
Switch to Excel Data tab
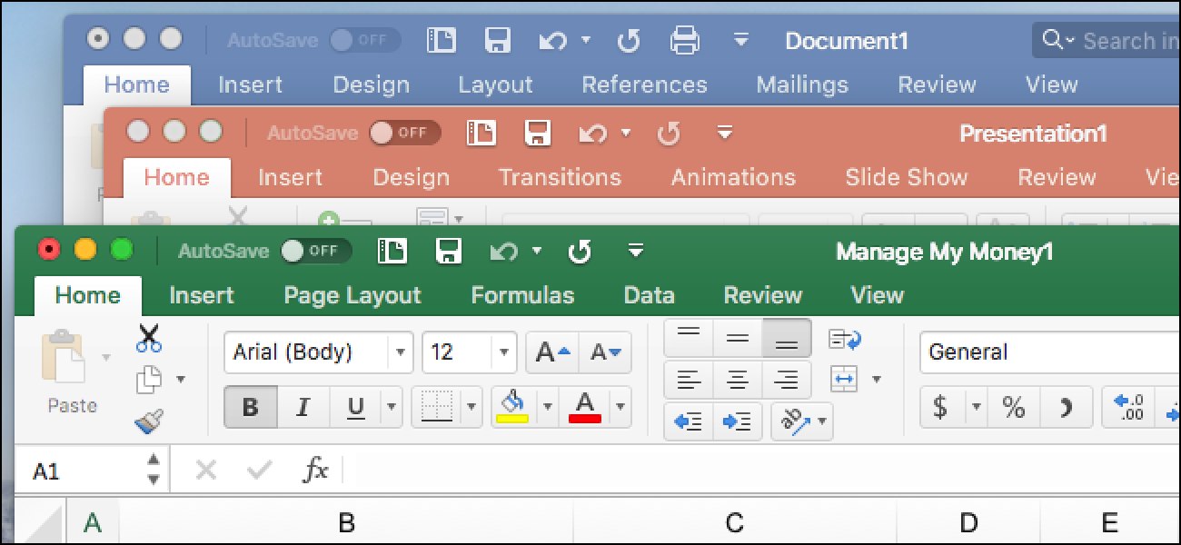(649, 295)
